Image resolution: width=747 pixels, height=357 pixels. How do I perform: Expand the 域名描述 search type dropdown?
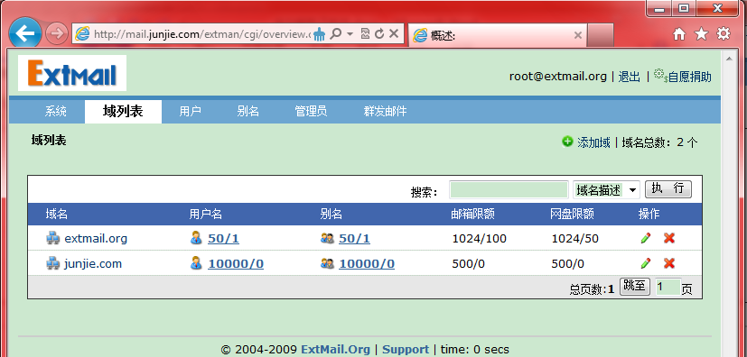click(x=606, y=190)
